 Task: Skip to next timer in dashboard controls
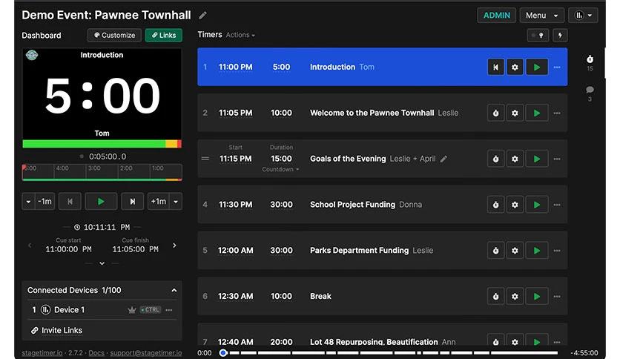tap(133, 202)
